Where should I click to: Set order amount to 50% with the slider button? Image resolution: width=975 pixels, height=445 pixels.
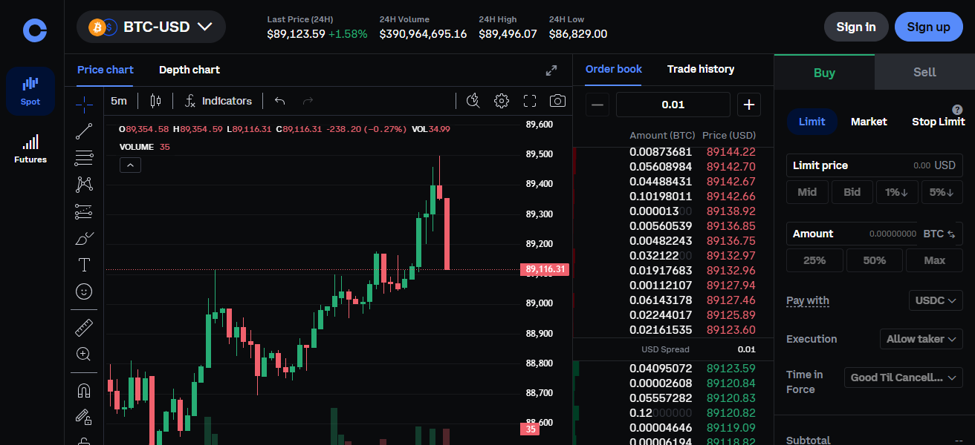click(874, 260)
